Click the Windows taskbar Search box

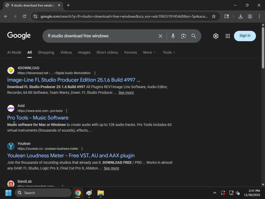[43, 193]
